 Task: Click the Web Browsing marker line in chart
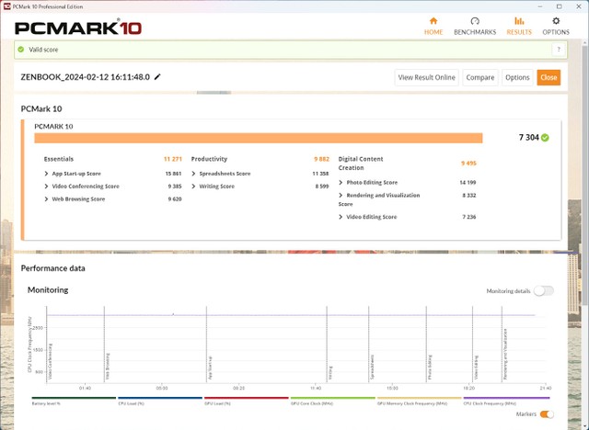click(x=104, y=345)
